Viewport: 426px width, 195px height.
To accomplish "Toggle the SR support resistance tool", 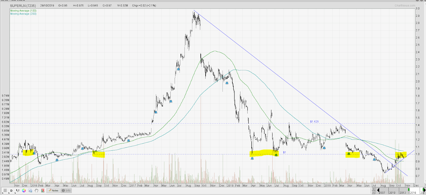I will pyautogui.click(x=43, y=190).
